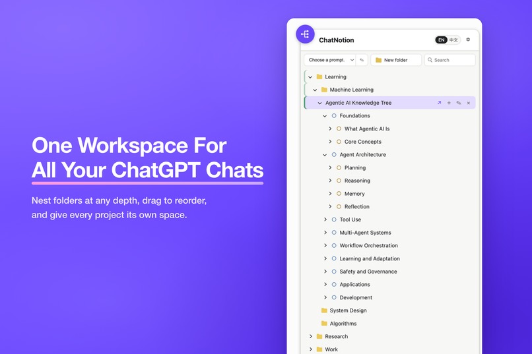Select the Reflection label

(x=357, y=206)
